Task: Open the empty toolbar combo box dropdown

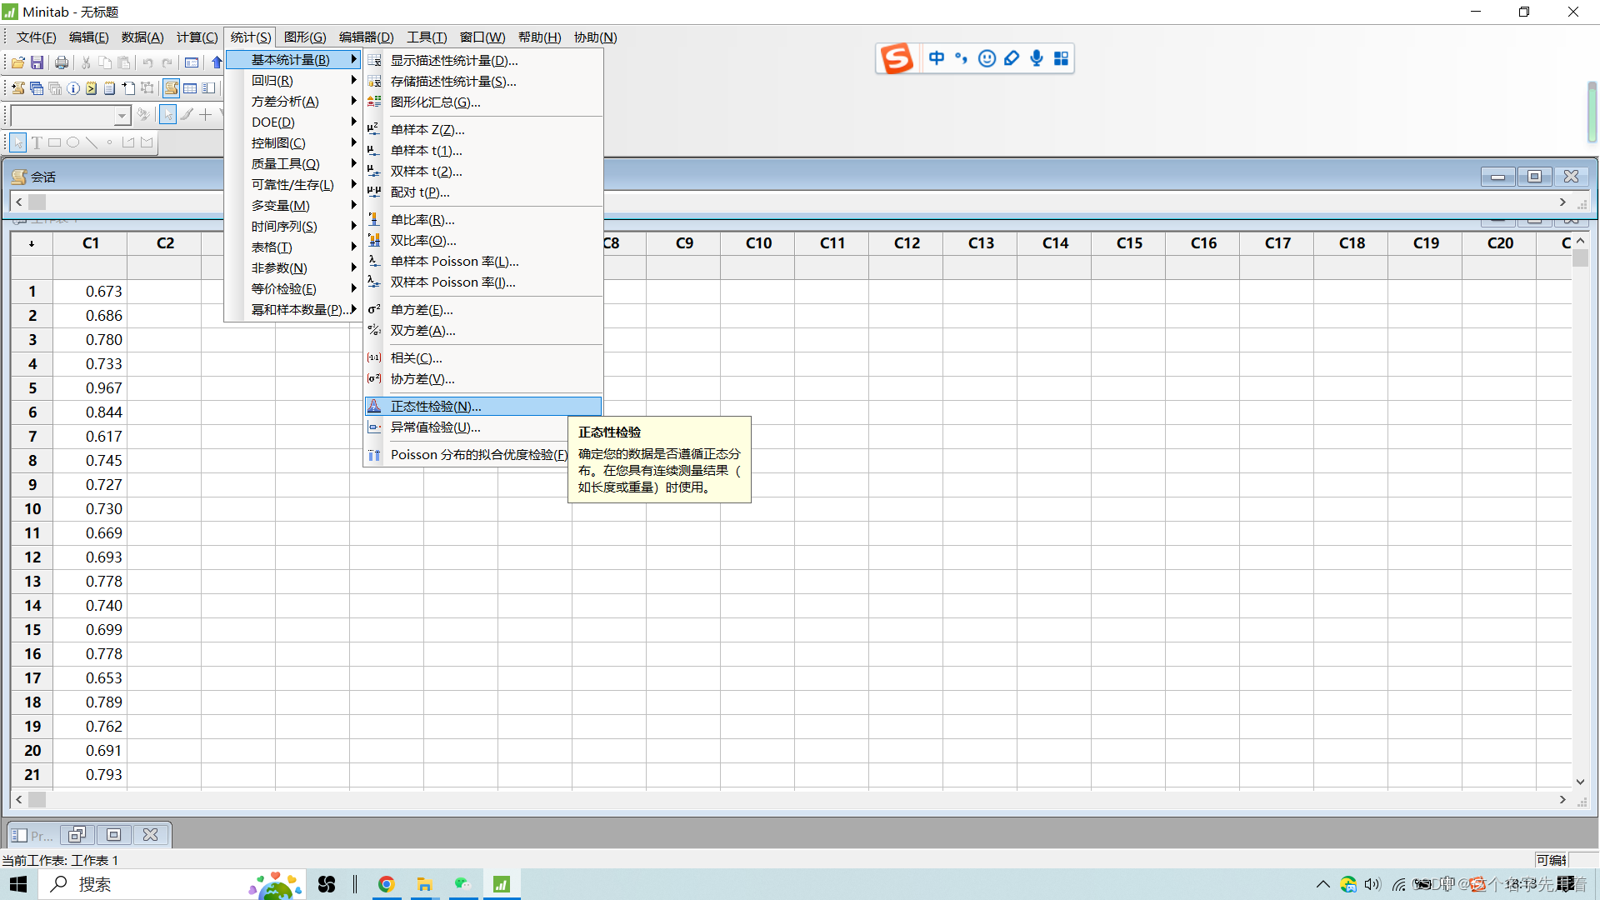Action: click(122, 115)
